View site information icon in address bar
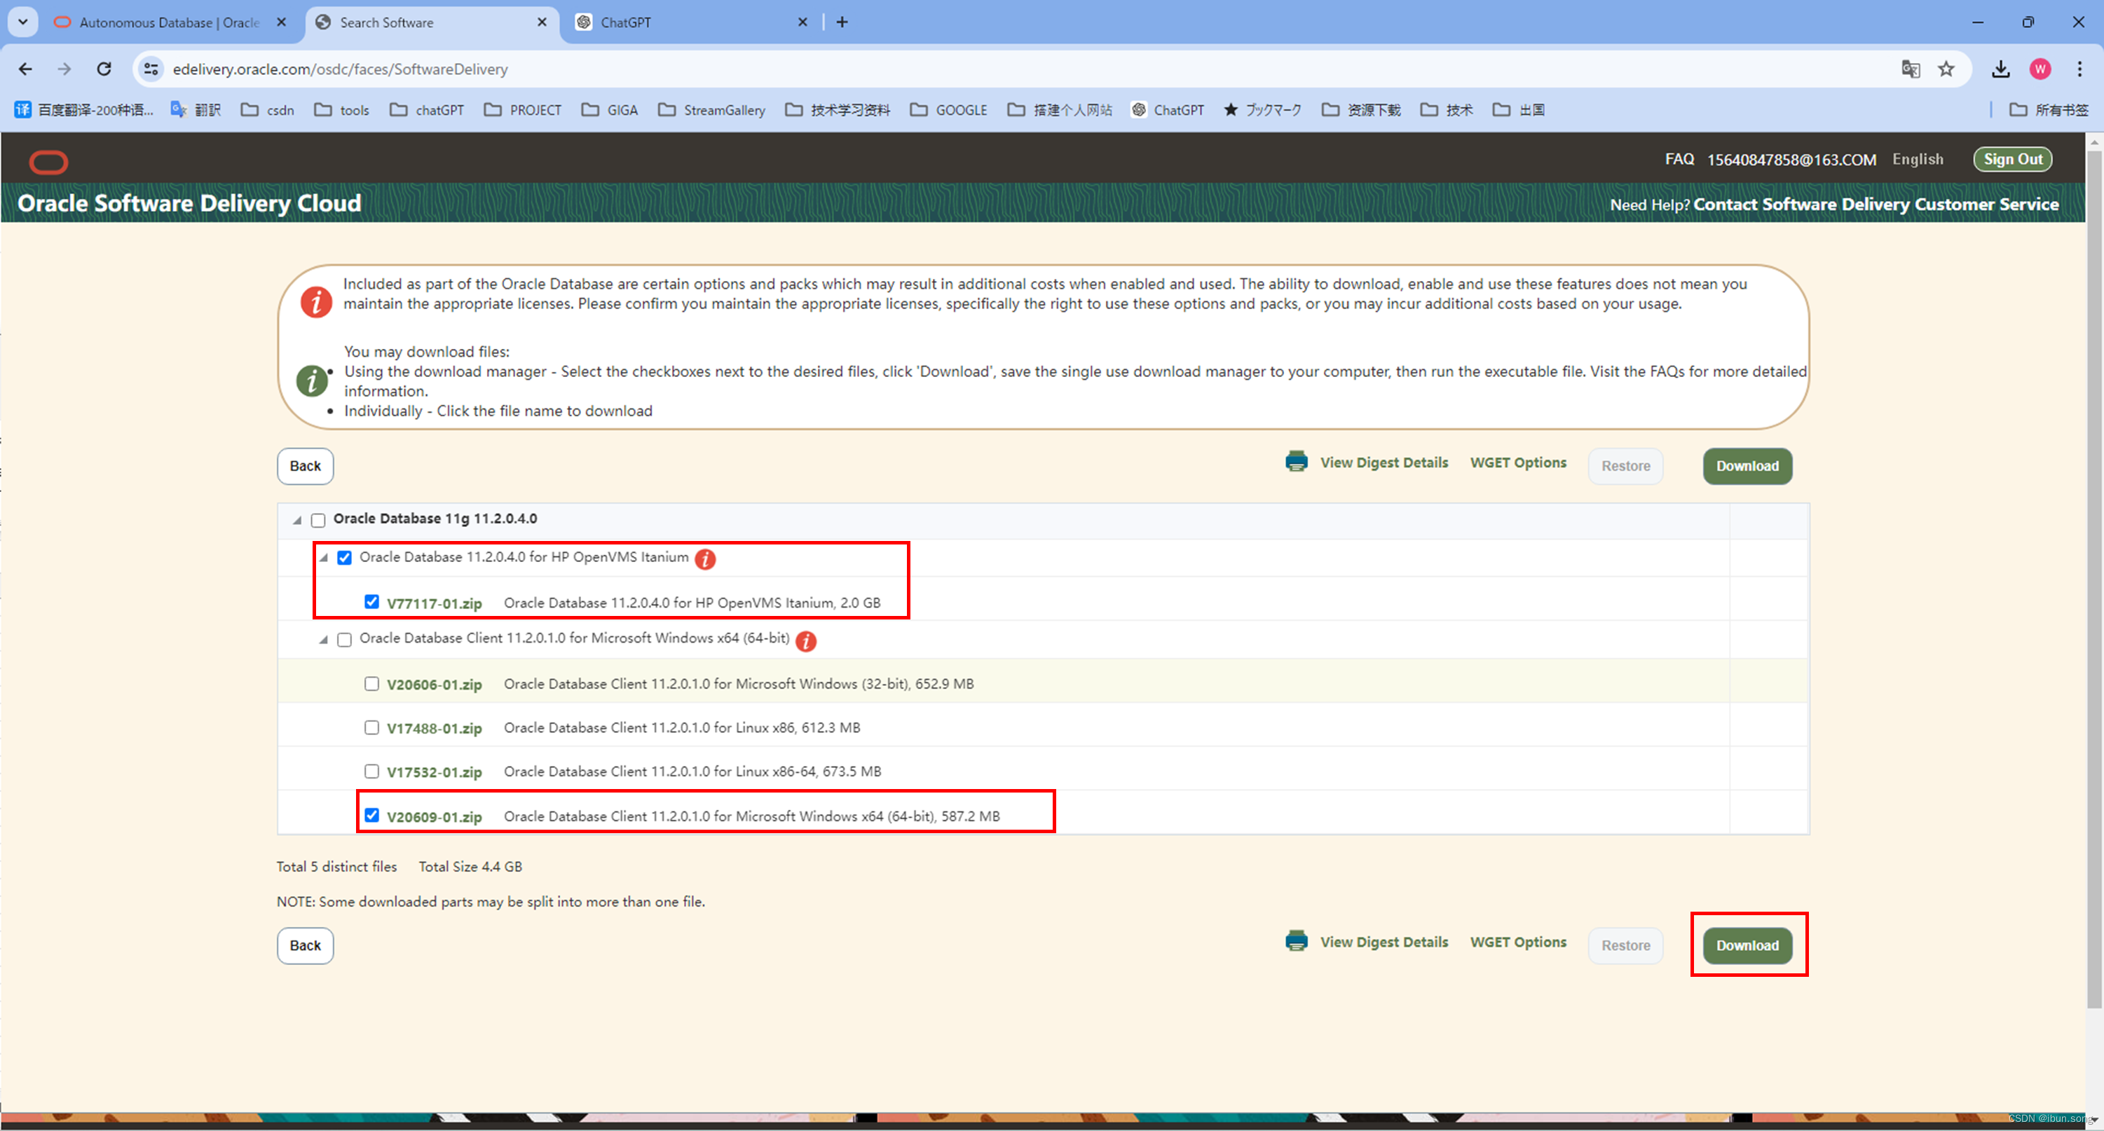The image size is (2104, 1131). pos(151,69)
